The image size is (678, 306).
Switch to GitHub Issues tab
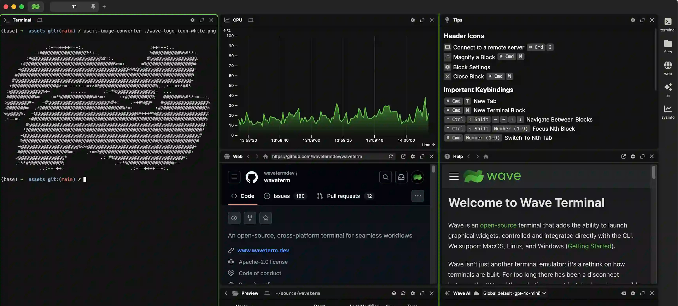point(285,196)
